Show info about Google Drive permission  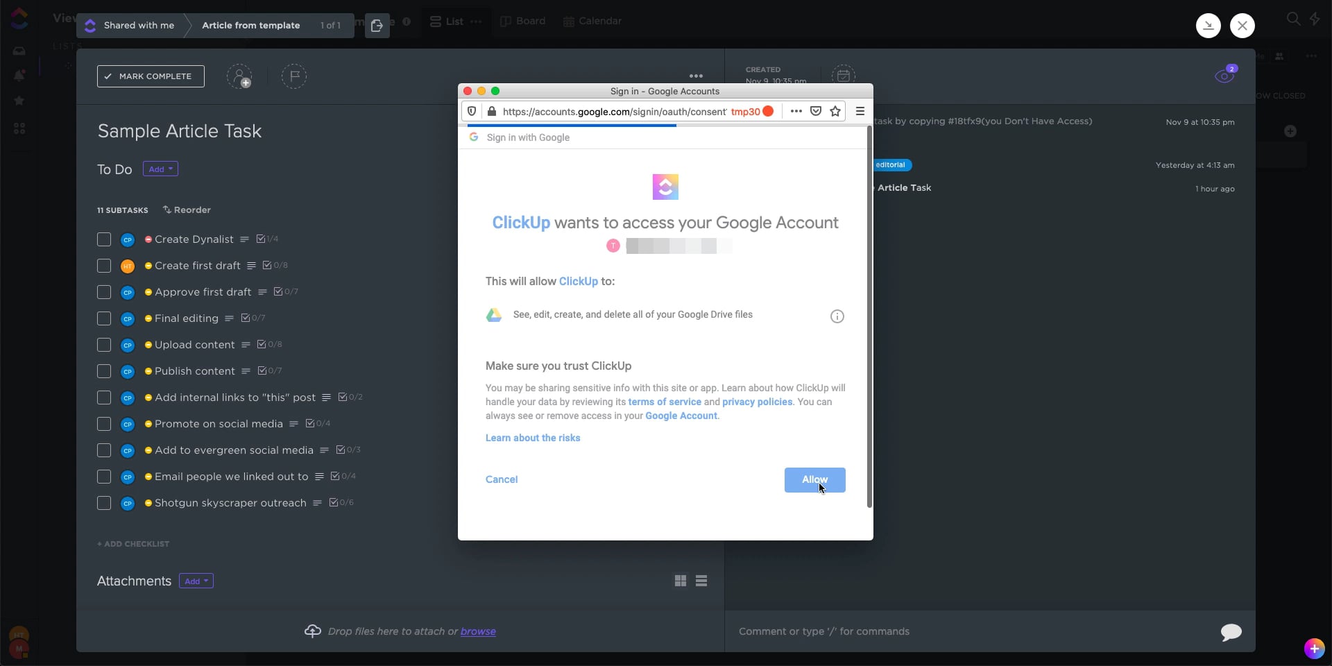pos(837,316)
